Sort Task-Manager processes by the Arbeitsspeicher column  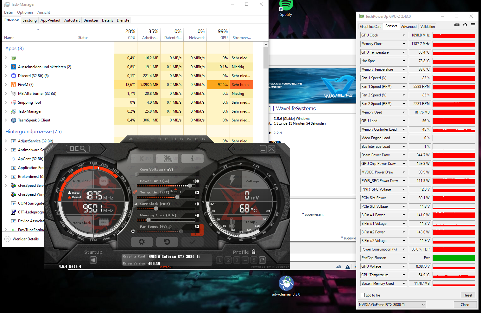pyautogui.click(x=149, y=34)
